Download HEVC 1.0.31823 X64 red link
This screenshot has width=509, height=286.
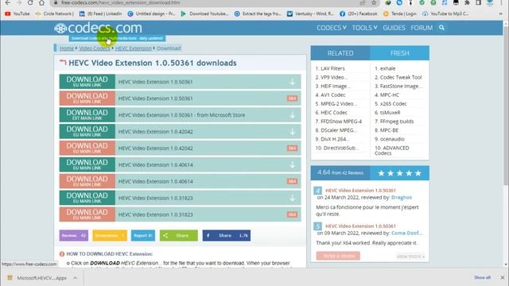[x=87, y=214]
